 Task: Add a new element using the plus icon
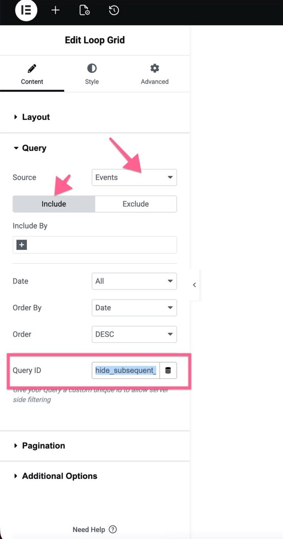[x=55, y=11]
